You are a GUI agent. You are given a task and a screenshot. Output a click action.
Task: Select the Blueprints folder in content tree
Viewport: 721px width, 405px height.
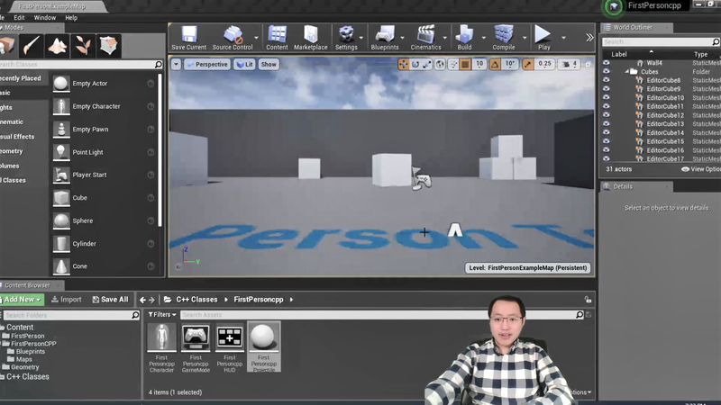click(x=31, y=352)
